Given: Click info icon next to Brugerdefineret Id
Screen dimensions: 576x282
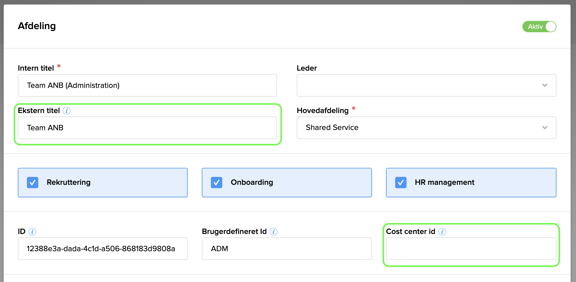Looking at the screenshot, I should 274,232.
